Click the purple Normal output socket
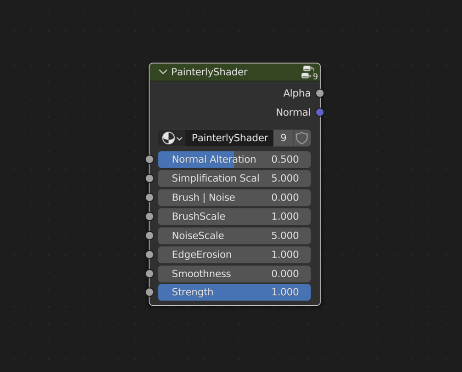 (320, 112)
